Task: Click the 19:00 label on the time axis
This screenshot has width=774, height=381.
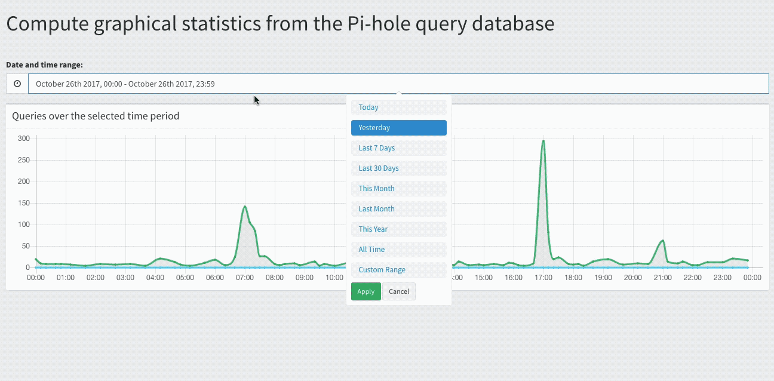Action: pos(603,278)
